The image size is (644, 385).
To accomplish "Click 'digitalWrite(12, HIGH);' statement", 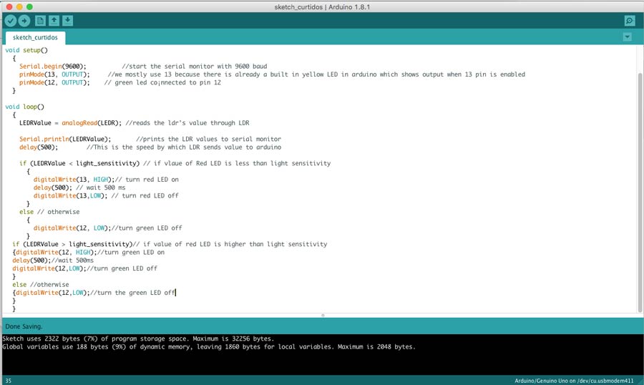I will (57, 253).
